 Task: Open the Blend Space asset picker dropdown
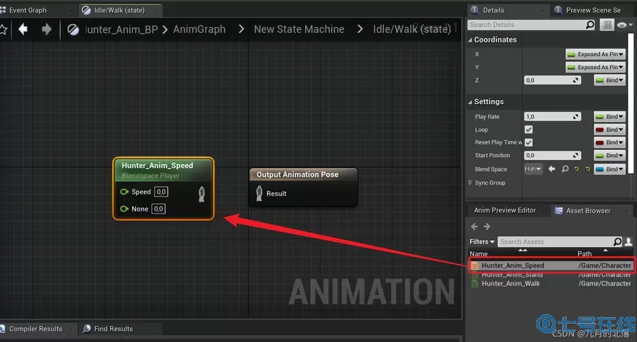click(533, 169)
